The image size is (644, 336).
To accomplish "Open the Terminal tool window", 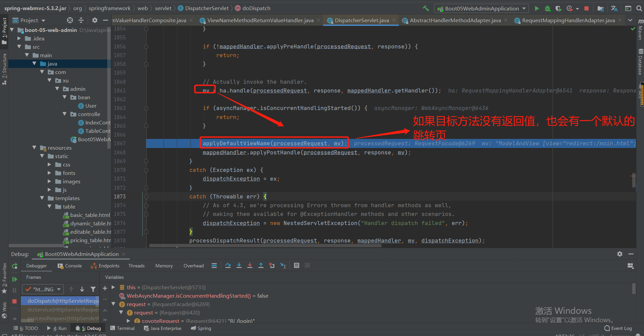I will click(122, 328).
